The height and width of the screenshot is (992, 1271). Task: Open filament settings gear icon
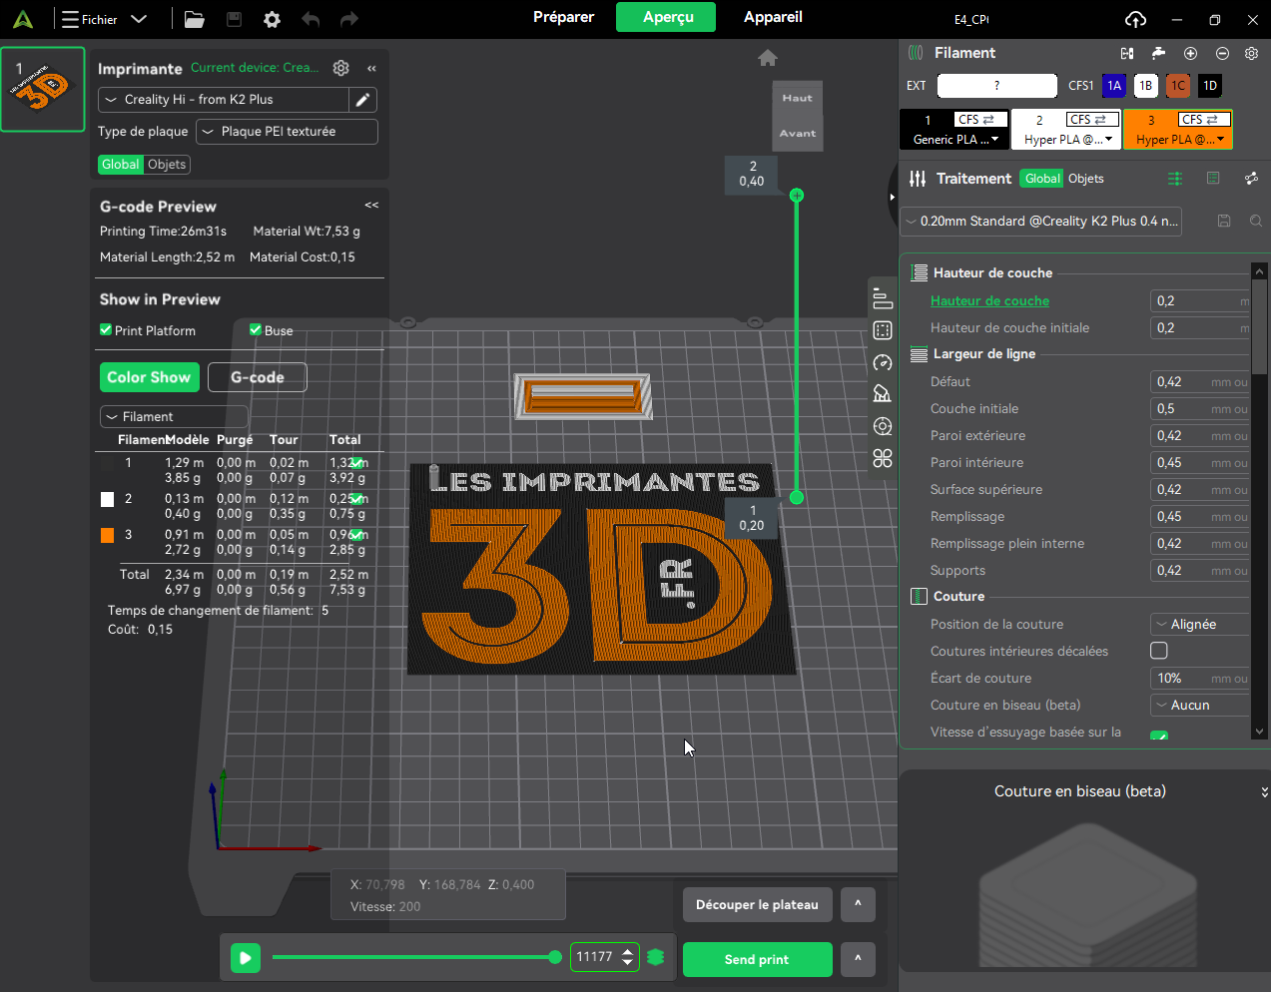click(1251, 53)
